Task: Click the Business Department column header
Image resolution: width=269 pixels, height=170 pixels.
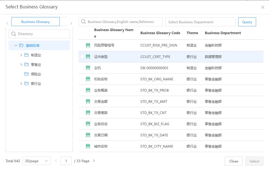Action: (x=223, y=33)
